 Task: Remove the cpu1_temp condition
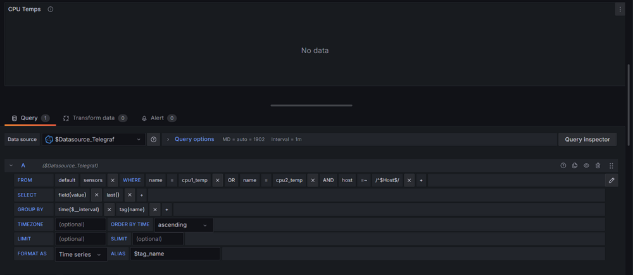(x=217, y=180)
